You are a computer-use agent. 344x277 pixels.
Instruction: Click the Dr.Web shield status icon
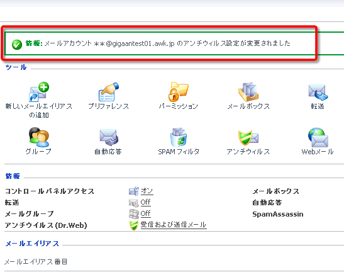[x=133, y=225]
